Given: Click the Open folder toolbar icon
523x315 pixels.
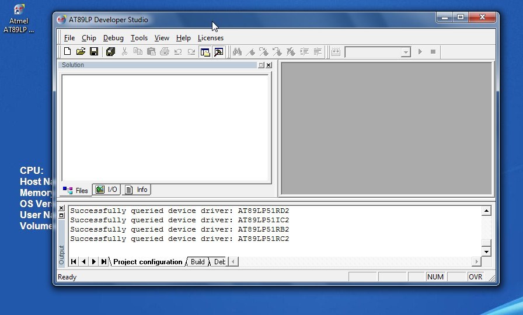Looking at the screenshot, I should tap(81, 51).
